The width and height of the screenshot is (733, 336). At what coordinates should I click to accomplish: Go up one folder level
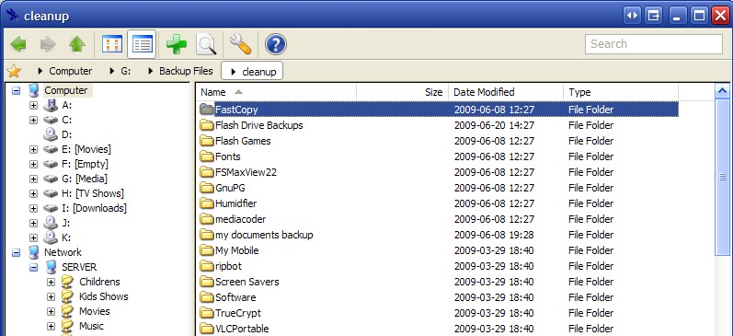[77, 44]
